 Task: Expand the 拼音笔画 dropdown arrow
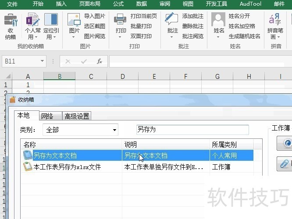(278, 37)
